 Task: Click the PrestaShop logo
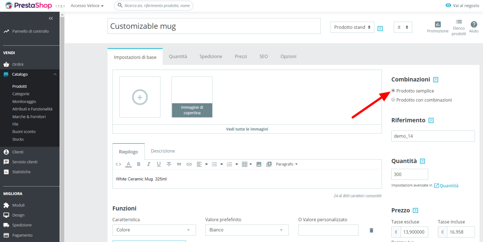tap(28, 5)
